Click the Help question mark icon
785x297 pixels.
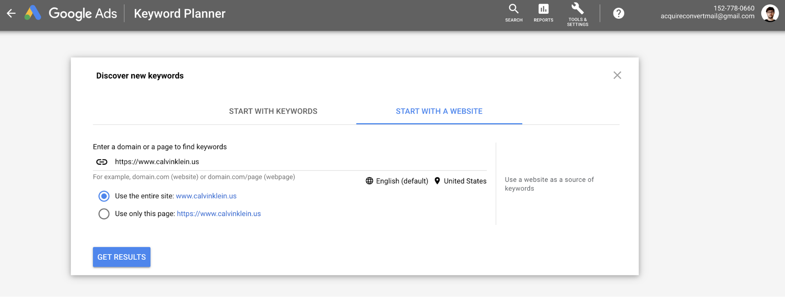(618, 14)
